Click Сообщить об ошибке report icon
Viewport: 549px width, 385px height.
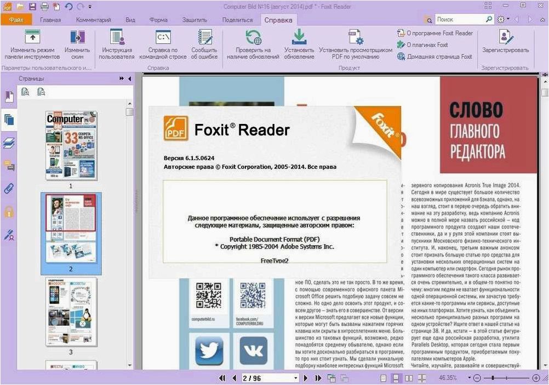(x=204, y=44)
